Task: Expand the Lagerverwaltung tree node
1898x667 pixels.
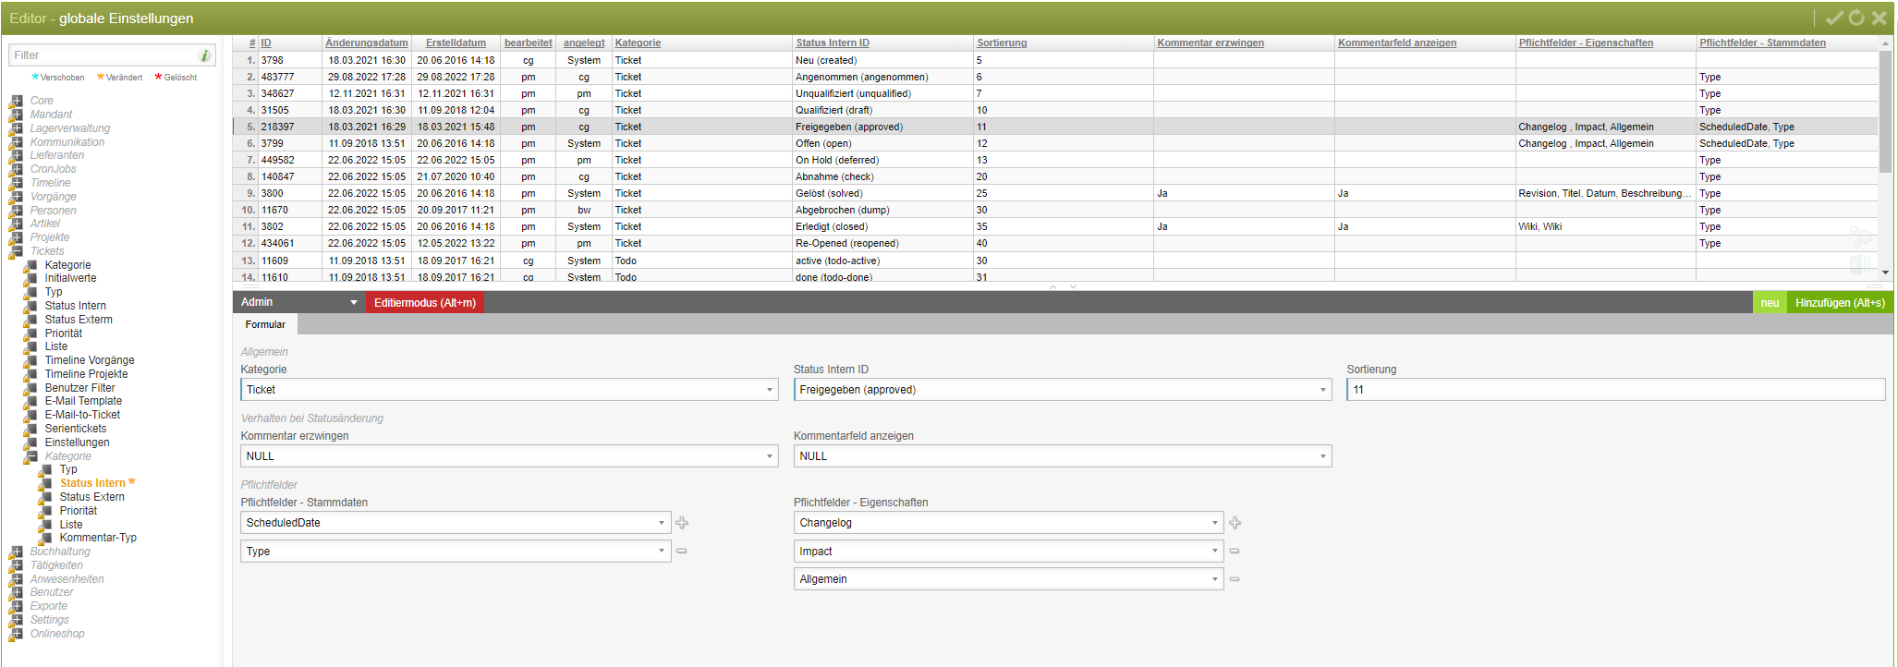Action: [17, 128]
